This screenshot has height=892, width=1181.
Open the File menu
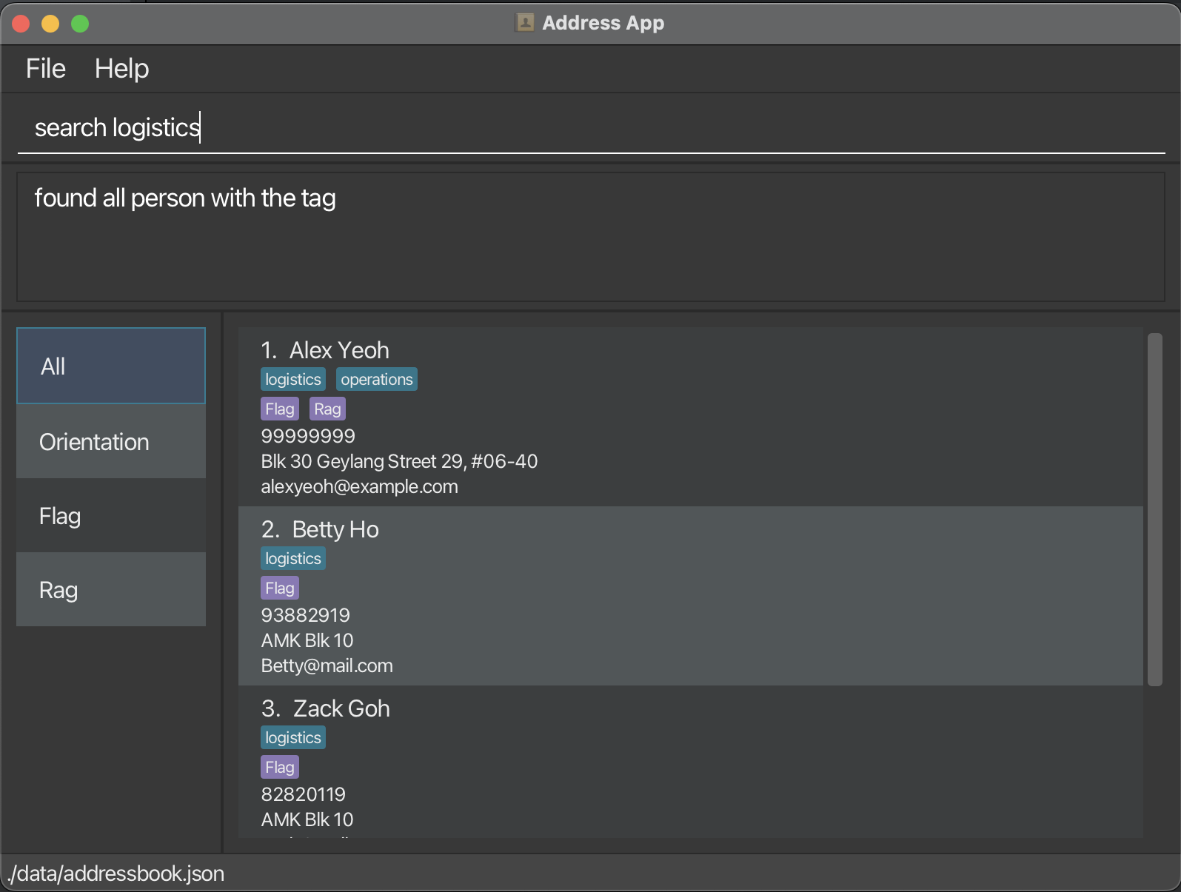click(46, 69)
